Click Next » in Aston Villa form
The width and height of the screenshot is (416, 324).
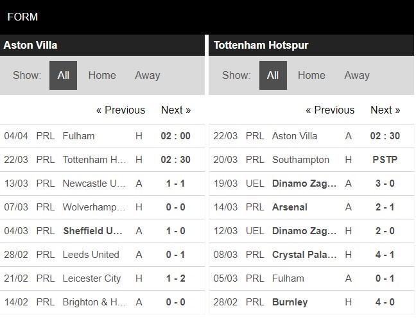(x=176, y=110)
